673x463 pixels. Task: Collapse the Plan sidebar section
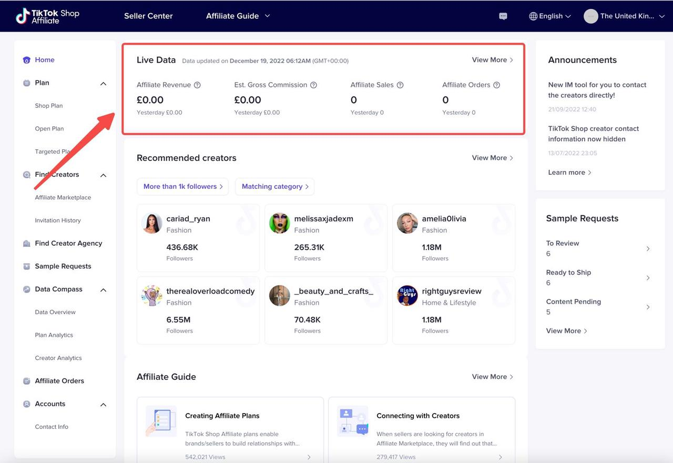tap(103, 84)
